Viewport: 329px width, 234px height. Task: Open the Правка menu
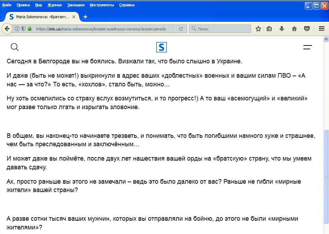click(x=23, y=5)
